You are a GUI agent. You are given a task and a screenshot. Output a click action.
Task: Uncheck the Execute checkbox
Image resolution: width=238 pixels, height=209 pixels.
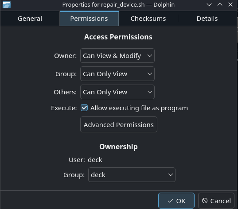[x=84, y=108]
